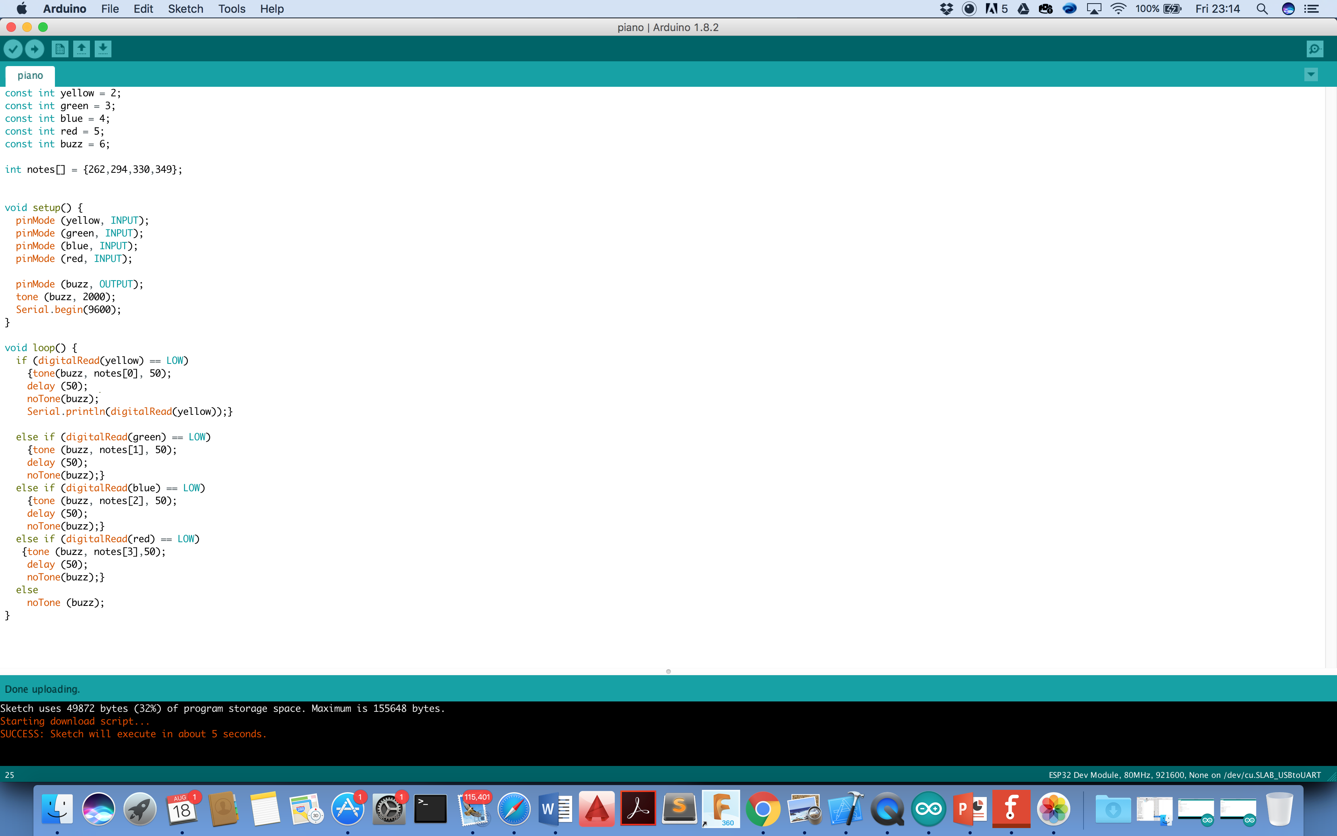
Task: Open the Wi-Fi status menu
Action: tap(1118, 9)
